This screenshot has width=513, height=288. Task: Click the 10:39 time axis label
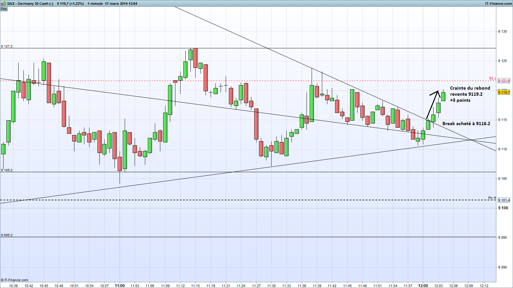click(13, 286)
